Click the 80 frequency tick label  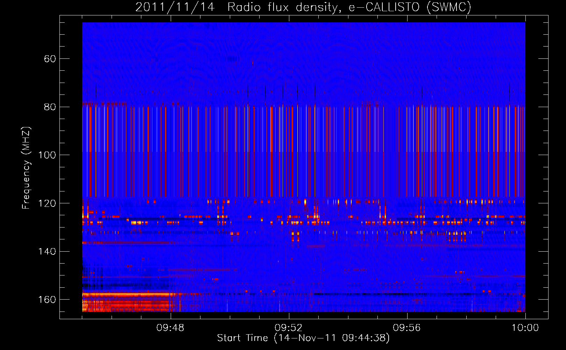click(x=50, y=107)
